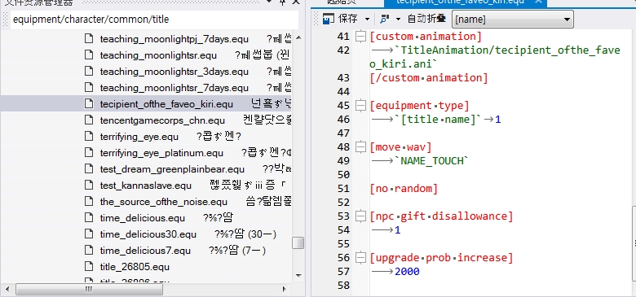
Task: Click the file icon of tencentgamecorps_chn.equ
Action: 88,120
